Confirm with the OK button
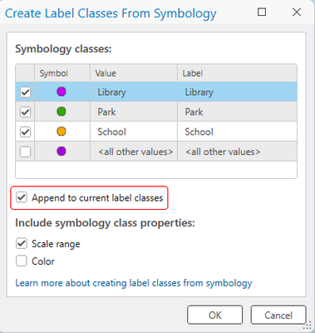The height and width of the screenshot is (333, 315). tap(215, 316)
